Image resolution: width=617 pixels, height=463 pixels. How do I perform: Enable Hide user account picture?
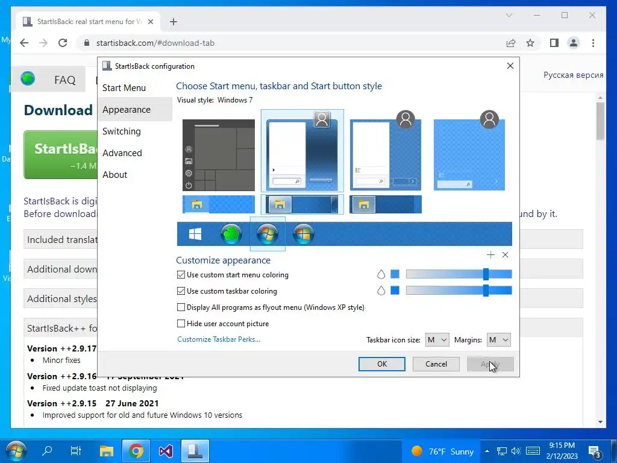tap(223, 324)
